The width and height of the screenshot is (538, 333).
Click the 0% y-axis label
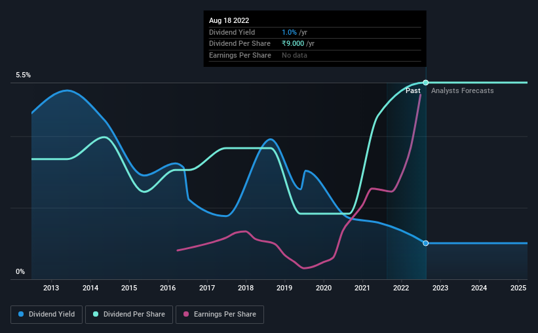point(20,271)
